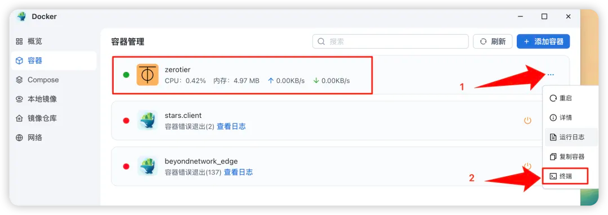The width and height of the screenshot is (608, 215).
Task: Close the Docker window
Action: click(568, 17)
